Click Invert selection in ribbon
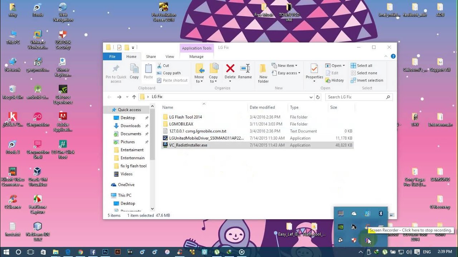 pos(367,80)
